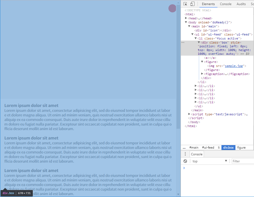
Task: Click the round purple icon on page
Action: tap(172, 8)
